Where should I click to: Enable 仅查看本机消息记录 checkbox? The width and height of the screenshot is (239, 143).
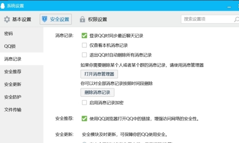pyautogui.click(x=84, y=45)
